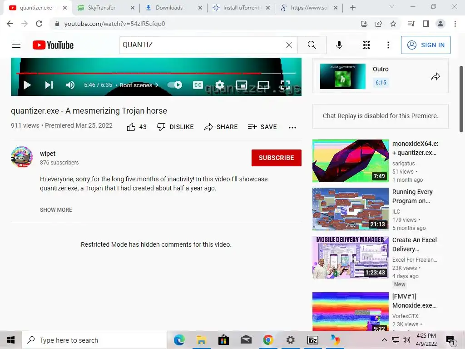Click the address bar URL
Image resolution: width=465 pixels, height=349 pixels.
pyautogui.click(x=114, y=24)
